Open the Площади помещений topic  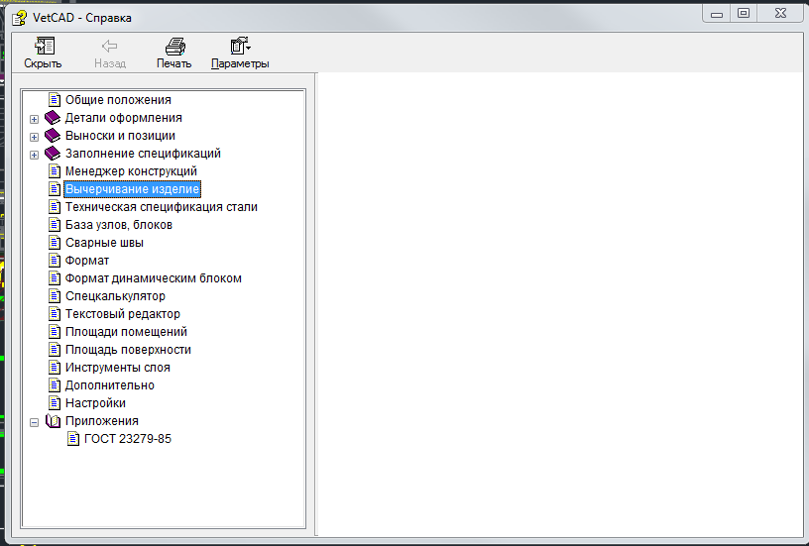pos(126,332)
